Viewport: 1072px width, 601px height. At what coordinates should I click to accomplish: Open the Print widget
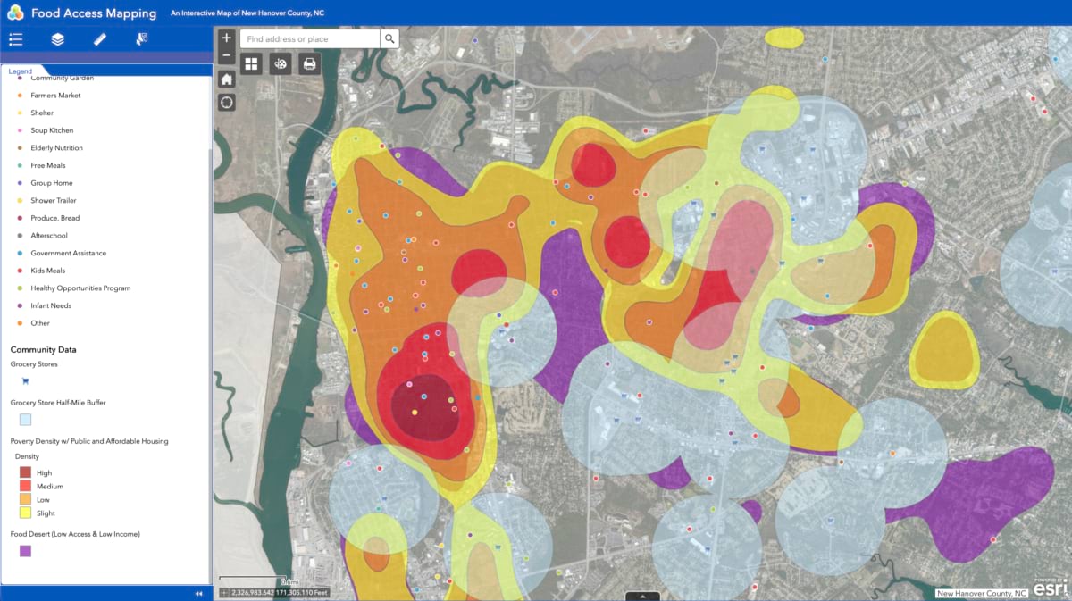tap(309, 64)
